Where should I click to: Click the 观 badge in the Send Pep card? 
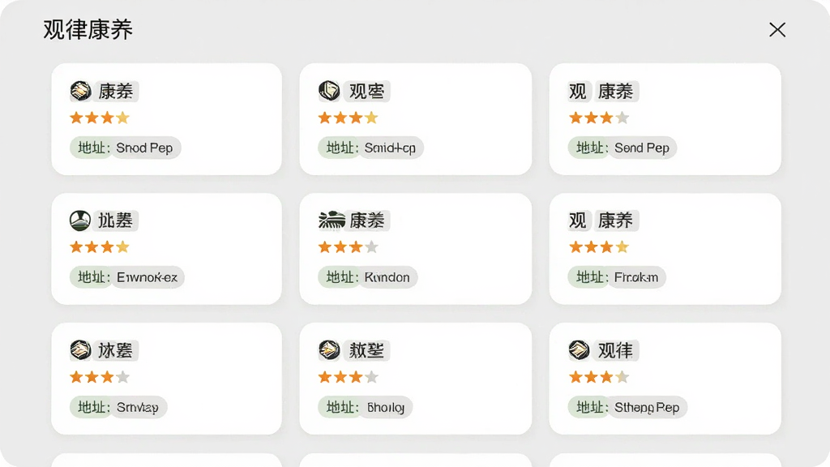coord(577,91)
